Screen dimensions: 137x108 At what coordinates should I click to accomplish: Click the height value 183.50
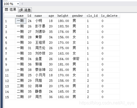[x=64, y=26]
